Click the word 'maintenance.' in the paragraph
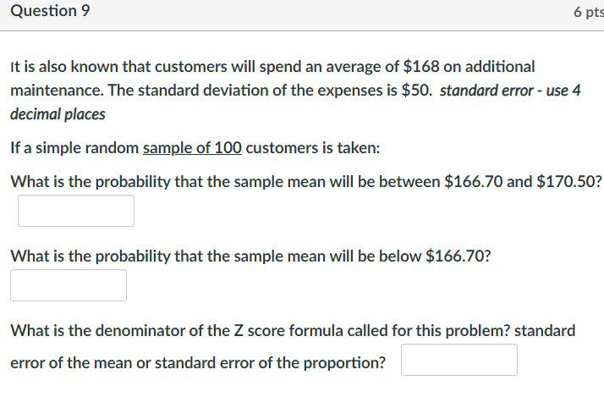 click(x=57, y=91)
